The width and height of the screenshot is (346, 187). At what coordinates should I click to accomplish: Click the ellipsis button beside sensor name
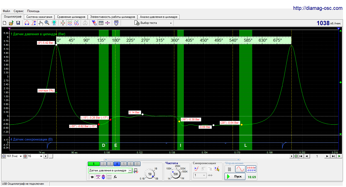coord(130,170)
